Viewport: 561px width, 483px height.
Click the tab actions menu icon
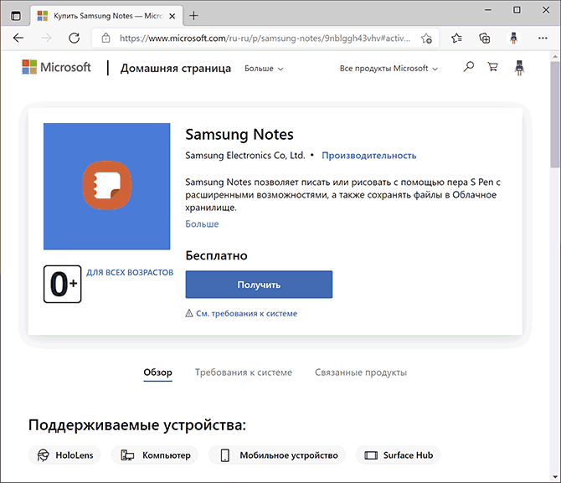(x=16, y=16)
